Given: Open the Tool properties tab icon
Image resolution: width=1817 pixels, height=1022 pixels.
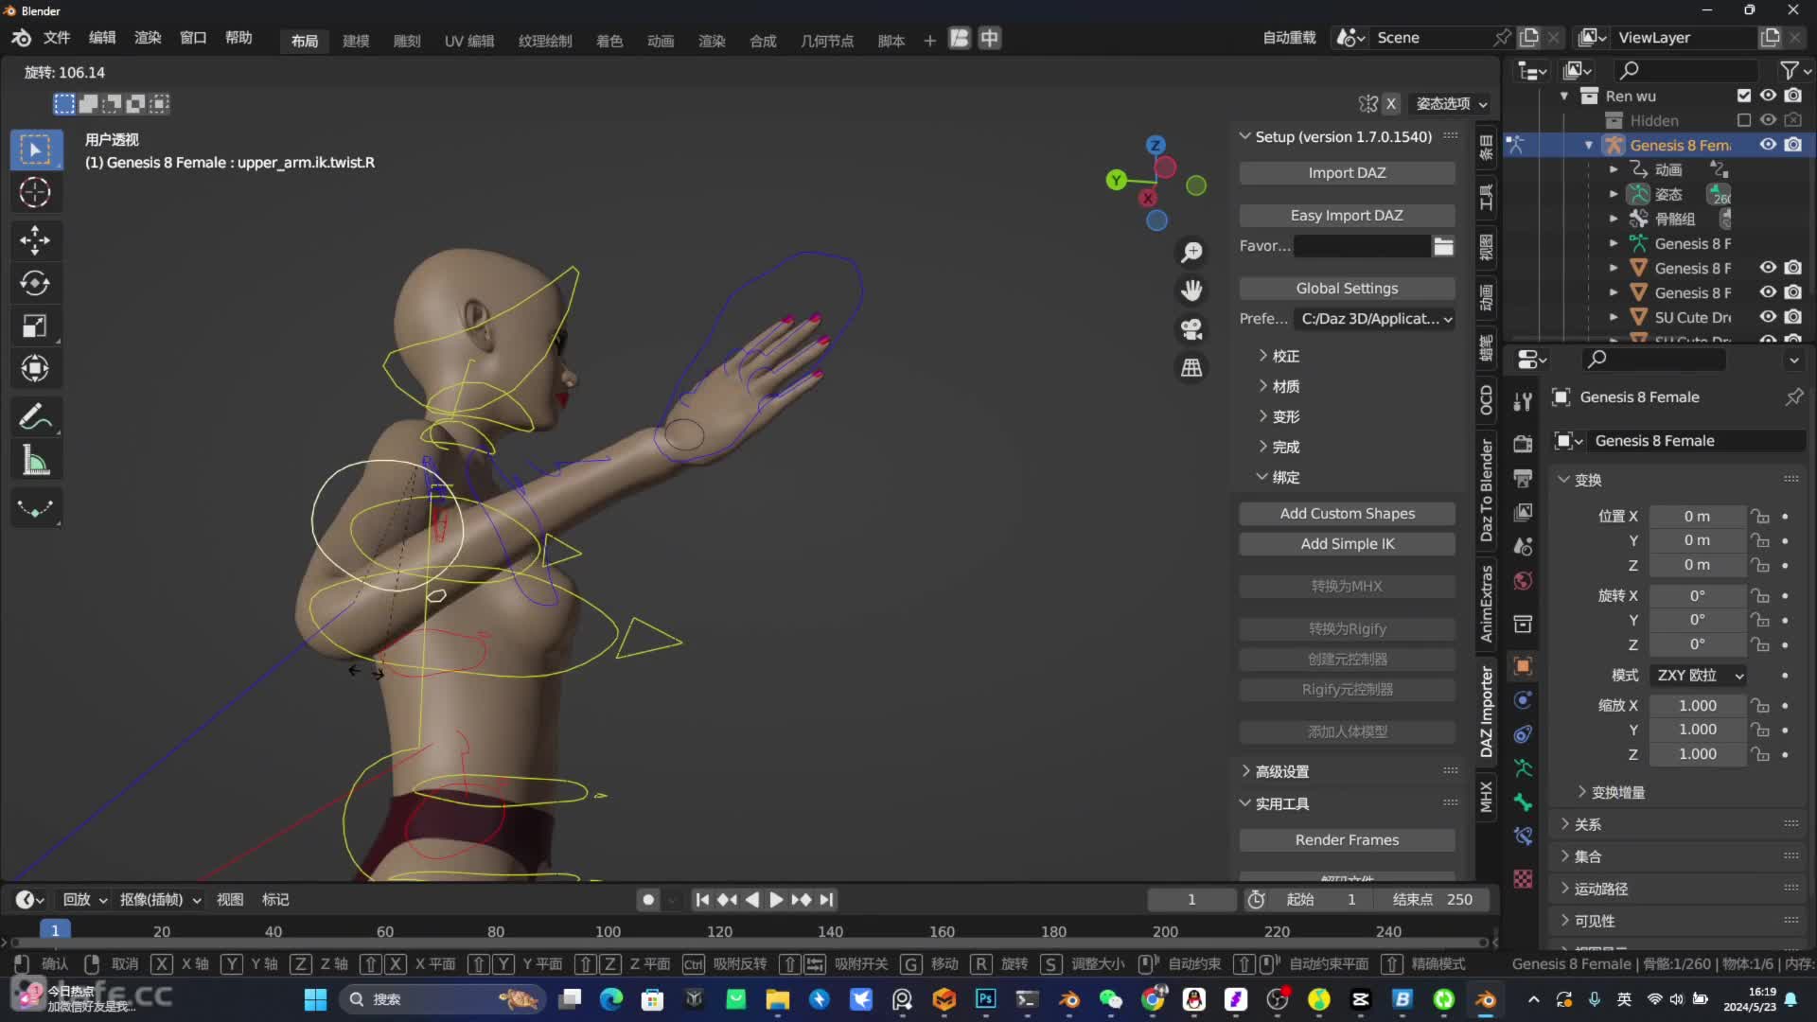Looking at the screenshot, I should (1523, 402).
